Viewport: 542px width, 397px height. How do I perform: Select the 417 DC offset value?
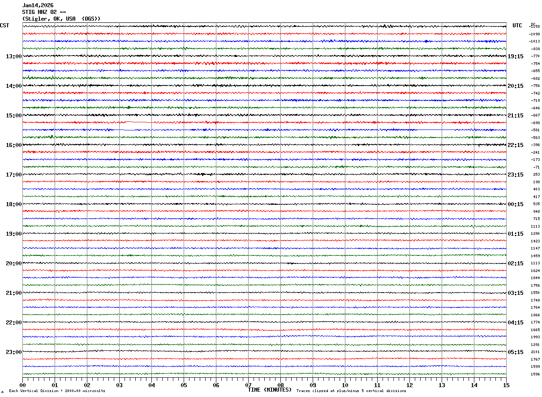click(x=536, y=197)
